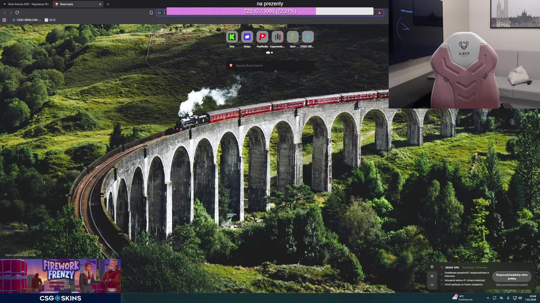Switch to second top-sites page dot

[x=272, y=53]
